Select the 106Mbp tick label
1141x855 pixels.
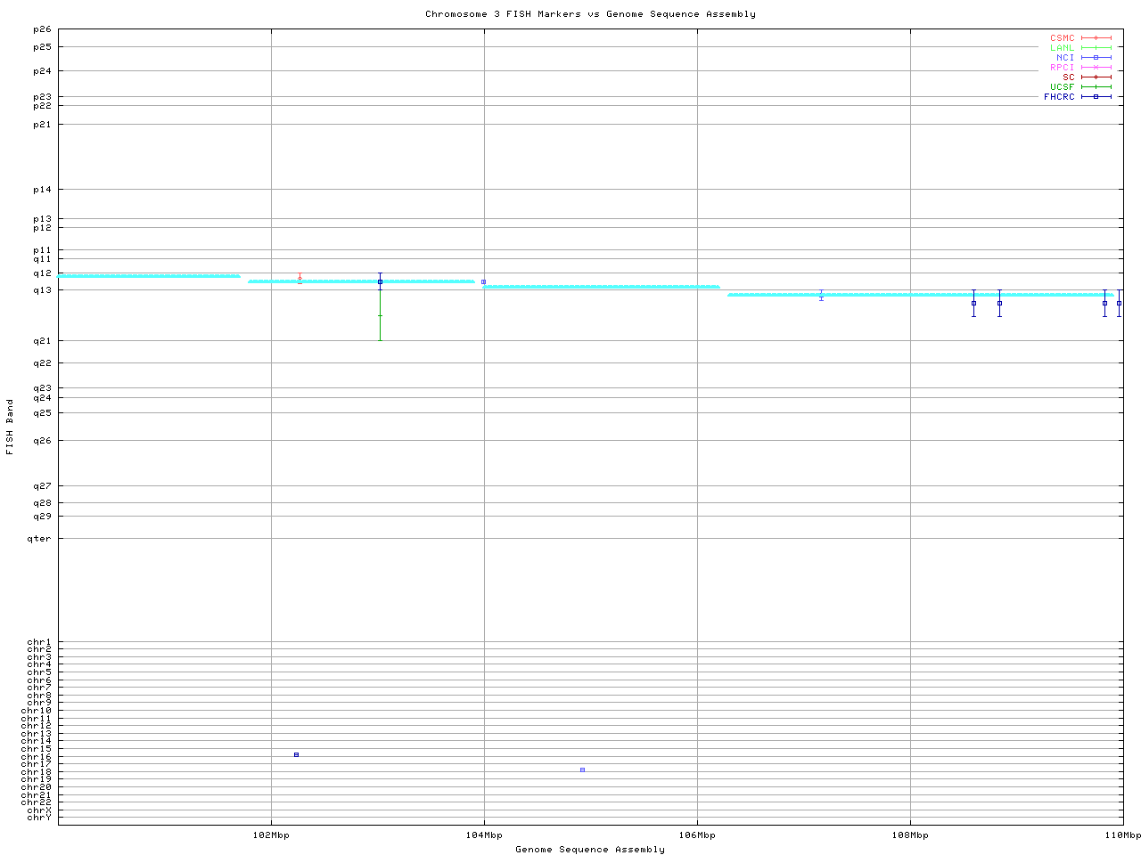[697, 835]
